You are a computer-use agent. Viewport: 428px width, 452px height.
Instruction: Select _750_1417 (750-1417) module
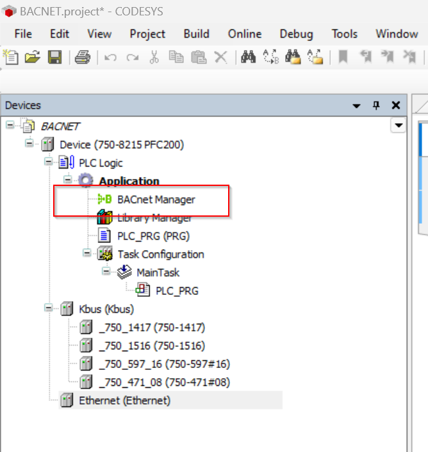[152, 328]
